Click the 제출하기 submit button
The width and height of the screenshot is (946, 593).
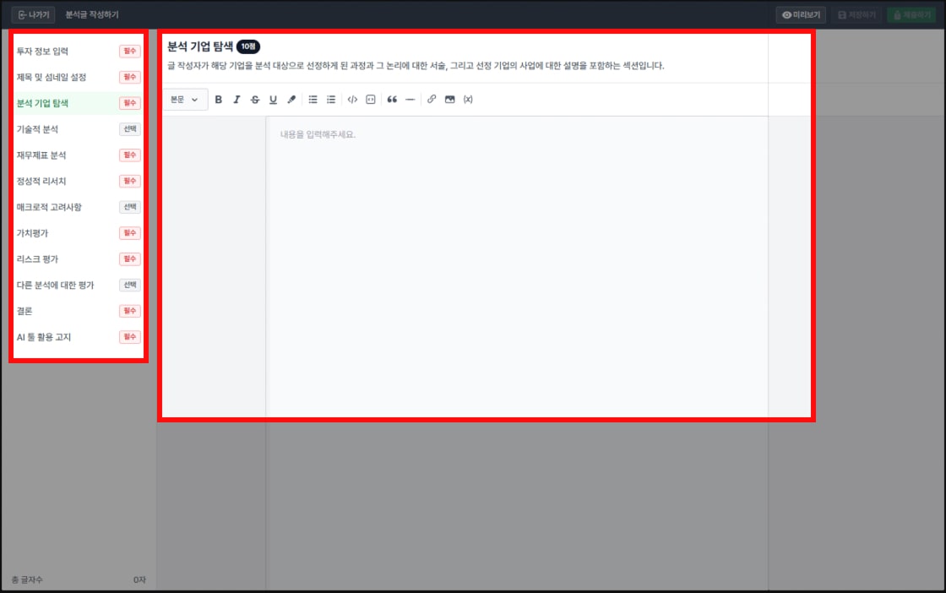(x=911, y=14)
